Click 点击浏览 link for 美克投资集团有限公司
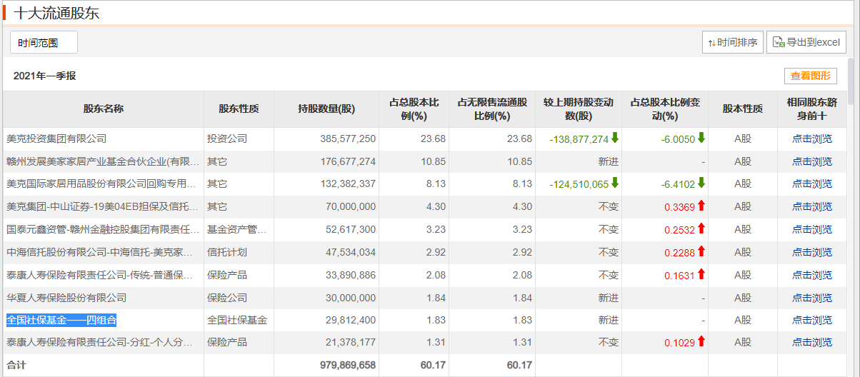Image resolution: width=860 pixels, height=377 pixels. [x=812, y=139]
